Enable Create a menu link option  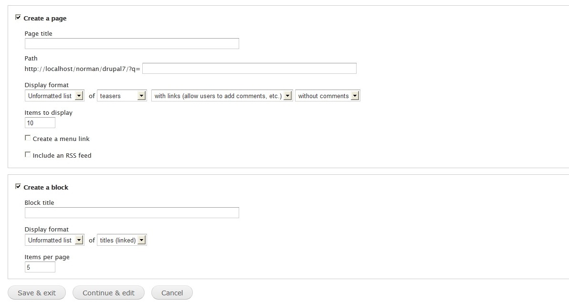coord(28,138)
